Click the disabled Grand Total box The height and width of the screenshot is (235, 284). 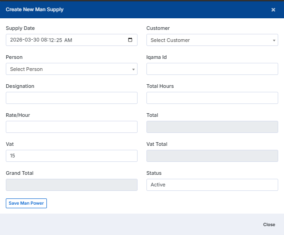click(71, 185)
